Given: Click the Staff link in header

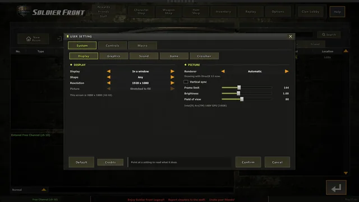Looking at the screenshot, I should coord(103,16).
